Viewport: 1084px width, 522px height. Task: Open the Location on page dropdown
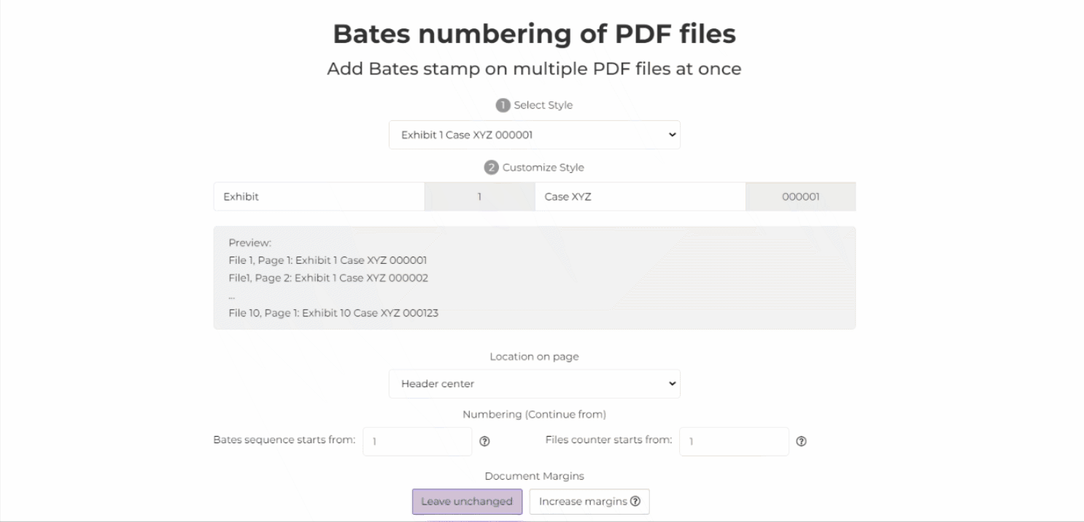coord(535,383)
